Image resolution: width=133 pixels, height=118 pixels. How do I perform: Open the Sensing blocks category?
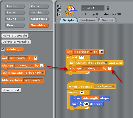39,13
